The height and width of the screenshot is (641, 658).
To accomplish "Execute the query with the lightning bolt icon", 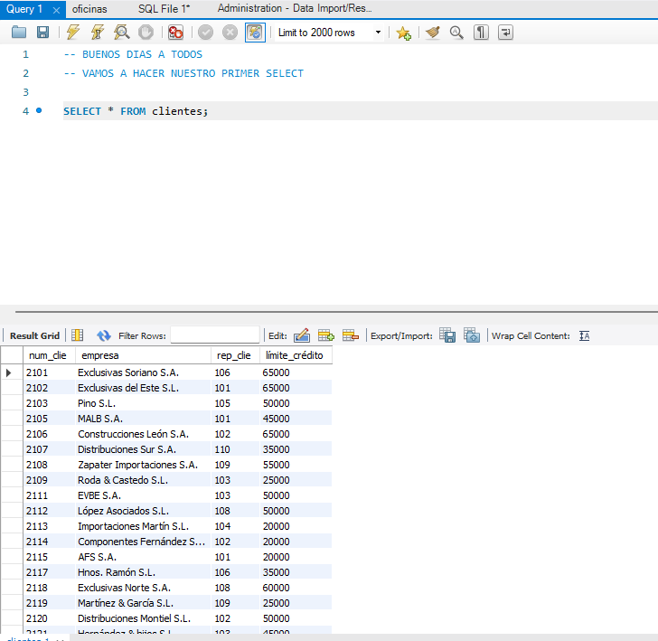I will (x=73, y=33).
